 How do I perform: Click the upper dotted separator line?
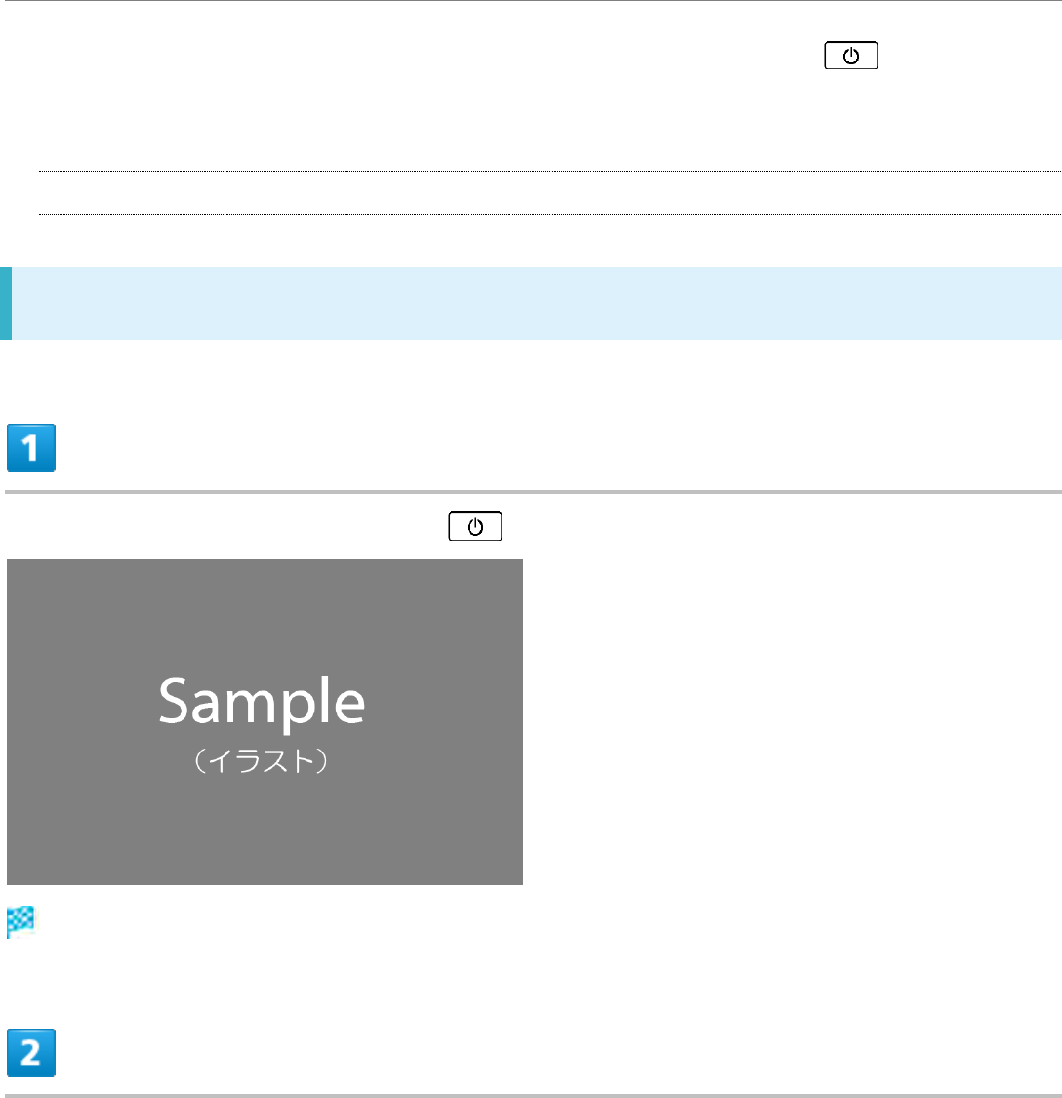coord(550,171)
